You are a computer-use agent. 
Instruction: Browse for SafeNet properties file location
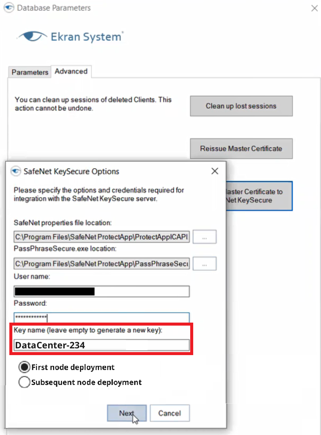click(204, 237)
